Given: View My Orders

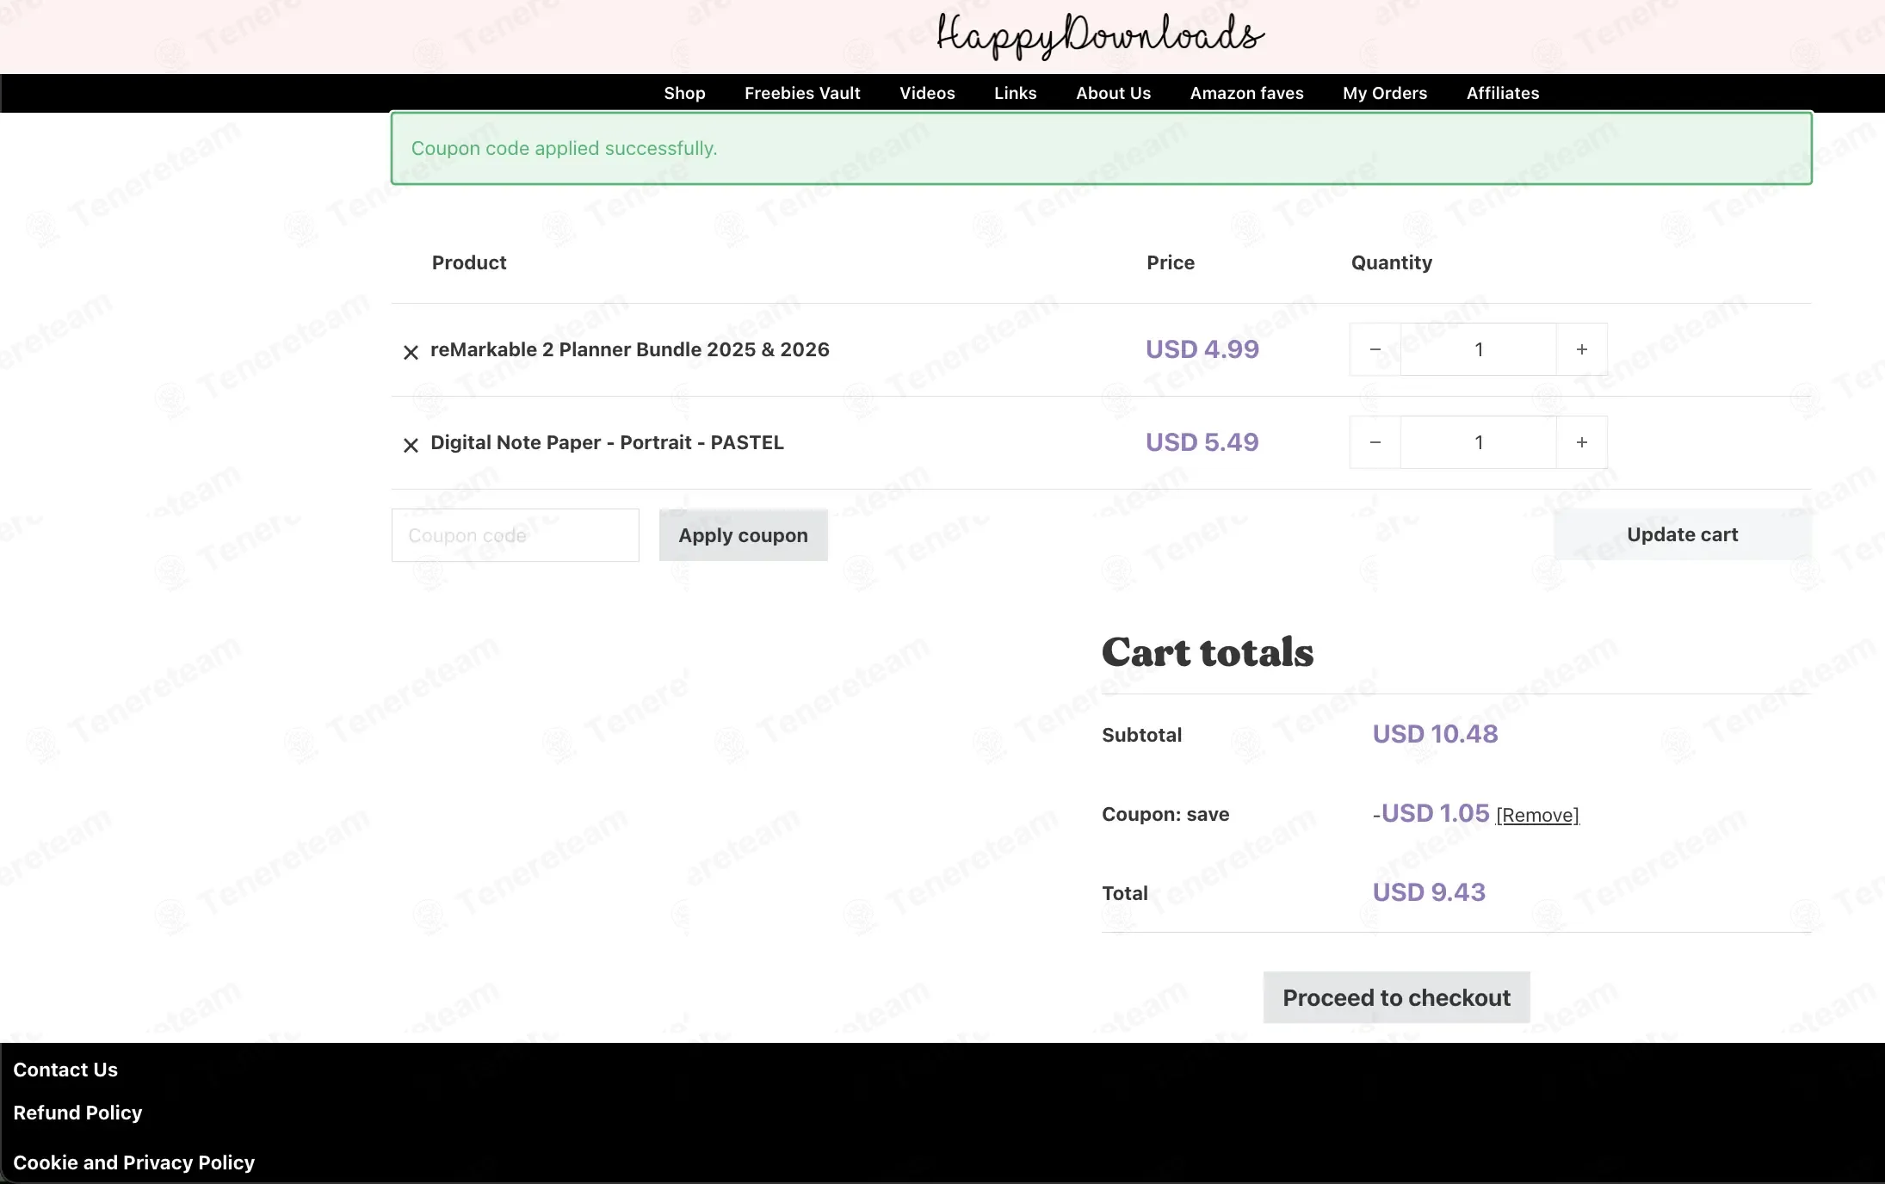Looking at the screenshot, I should (1384, 93).
